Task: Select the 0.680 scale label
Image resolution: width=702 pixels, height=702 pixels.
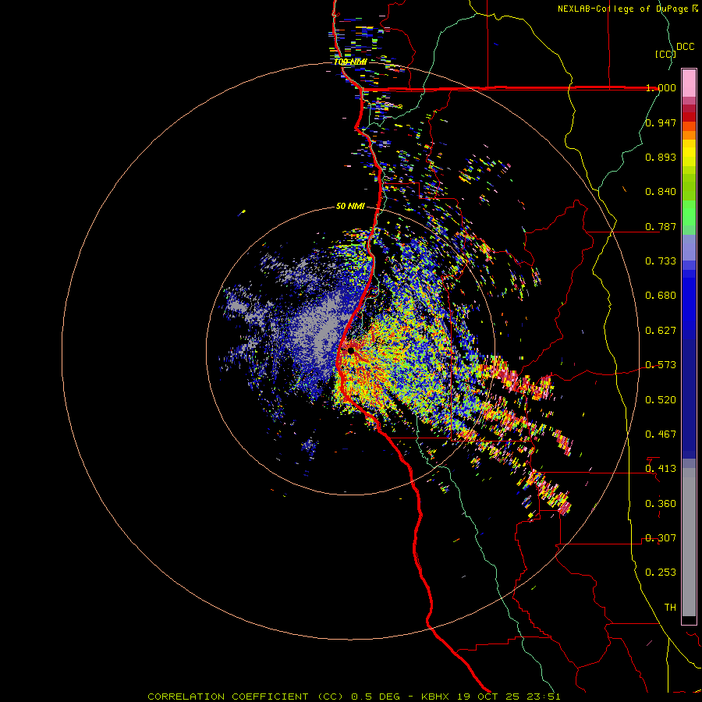Action: point(661,296)
